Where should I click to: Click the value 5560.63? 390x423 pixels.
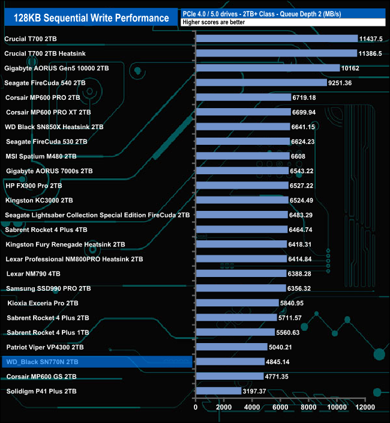[x=287, y=333]
